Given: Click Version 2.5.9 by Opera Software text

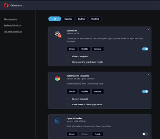Looking at the screenshot, I should tap(80, 79).
